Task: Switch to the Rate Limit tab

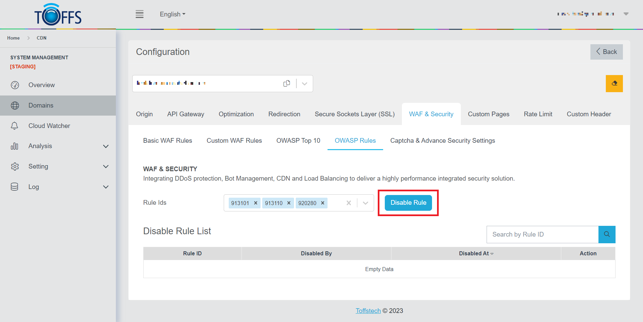Action: (538, 114)
